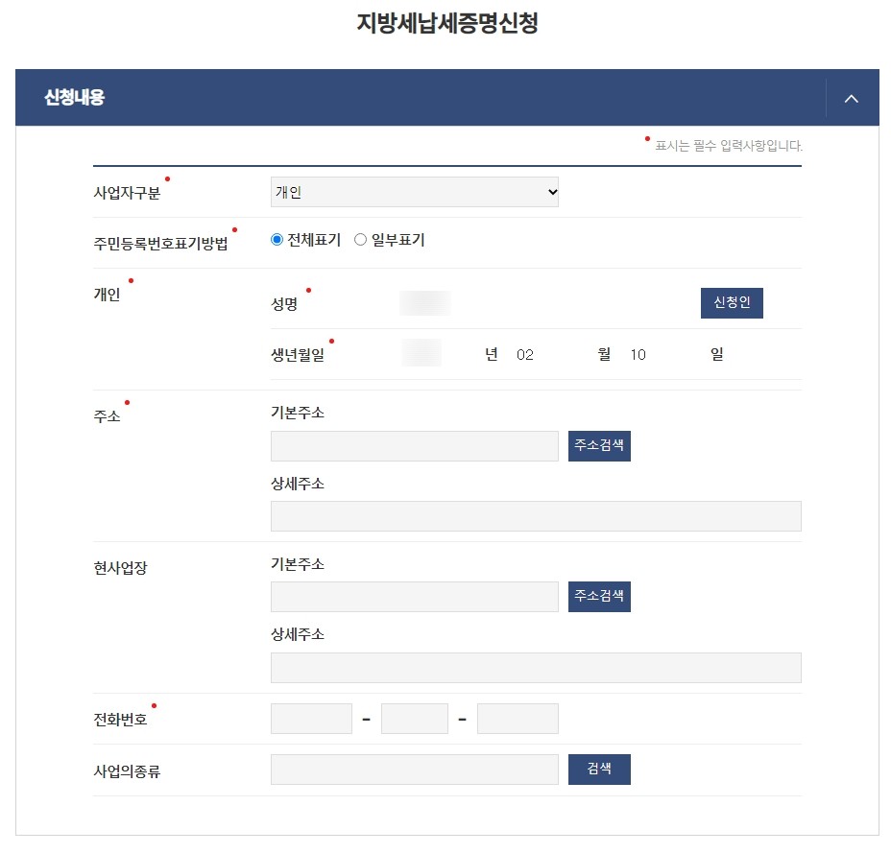Click the 현사업장 기본주소 input field

pyautogui.click(x=414, y=596)
